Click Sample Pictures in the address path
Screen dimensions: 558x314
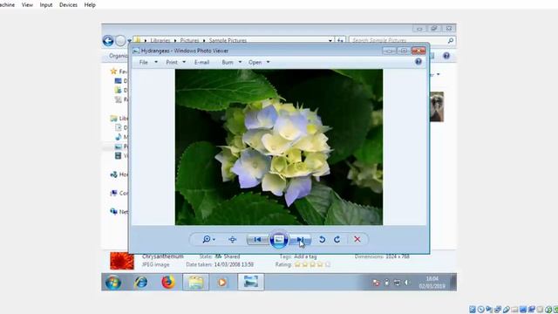(x=228, y=41)
